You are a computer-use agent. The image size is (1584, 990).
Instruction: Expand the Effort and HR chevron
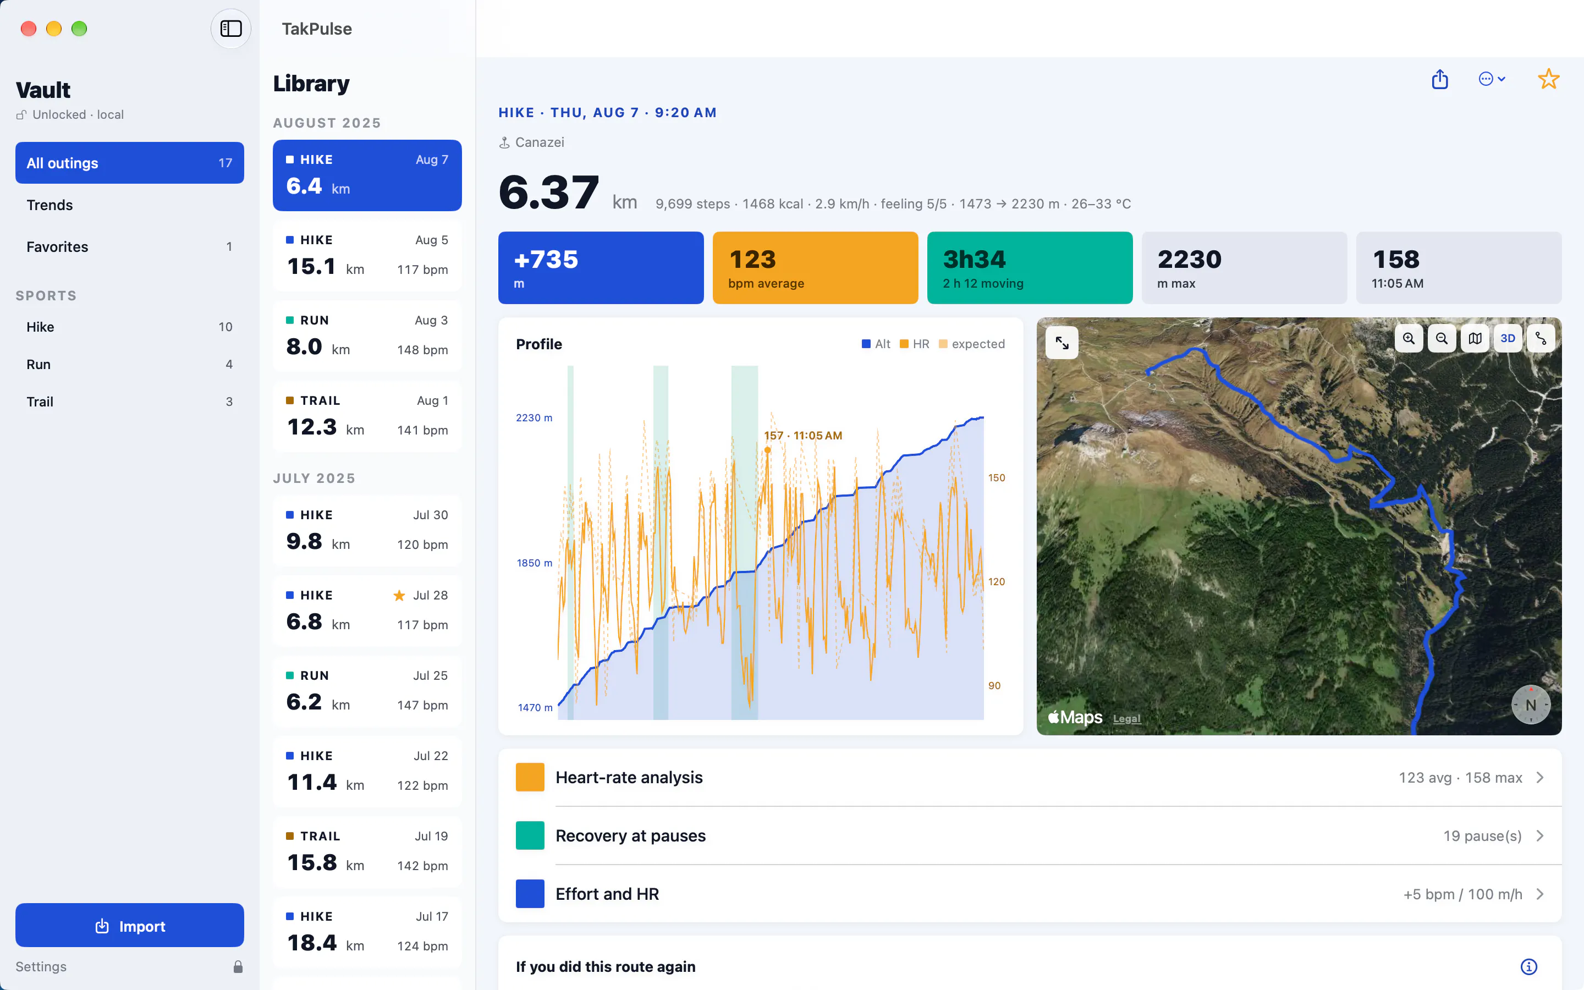1540,894
